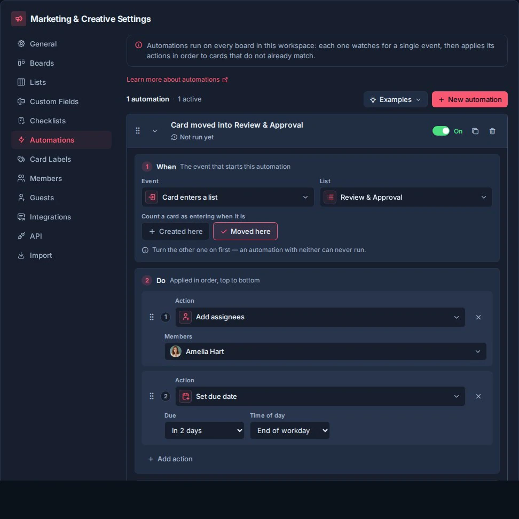519x519 pixels.
Task: Create a New automation
Action: tap(469, 99)
